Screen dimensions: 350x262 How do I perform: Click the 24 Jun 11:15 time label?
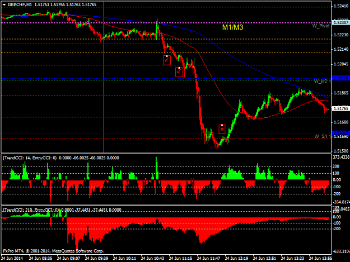click(x=180, y=259)
